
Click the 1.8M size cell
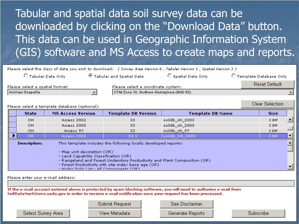pos(273,120)
